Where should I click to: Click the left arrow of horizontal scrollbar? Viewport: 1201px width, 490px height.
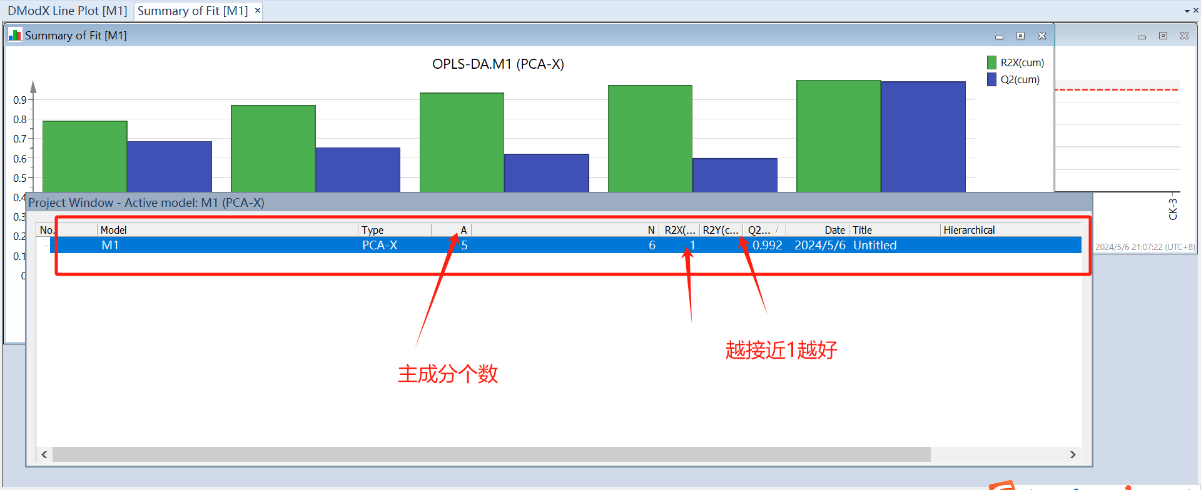(x=44, y=454)
